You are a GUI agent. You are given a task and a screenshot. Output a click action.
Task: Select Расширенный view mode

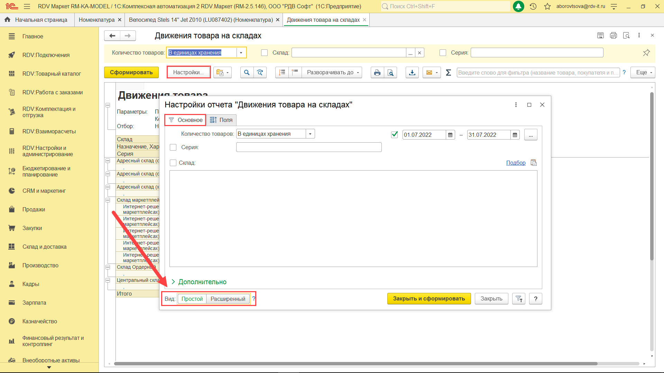coord(228,299)
